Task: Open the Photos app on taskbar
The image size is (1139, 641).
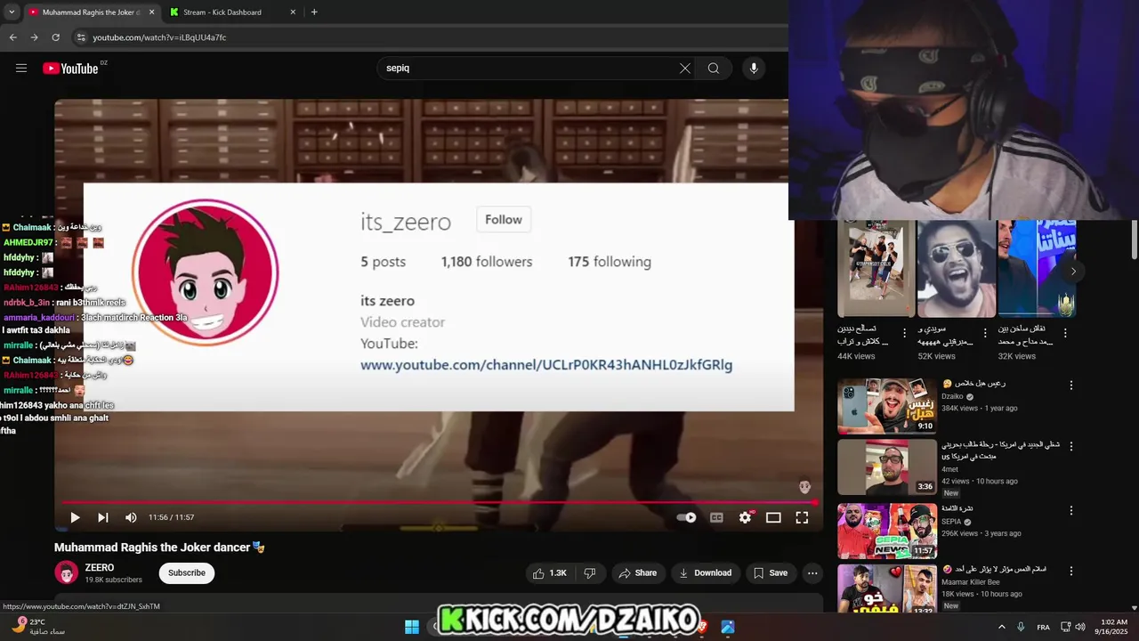Action: (x=728, y=627)
